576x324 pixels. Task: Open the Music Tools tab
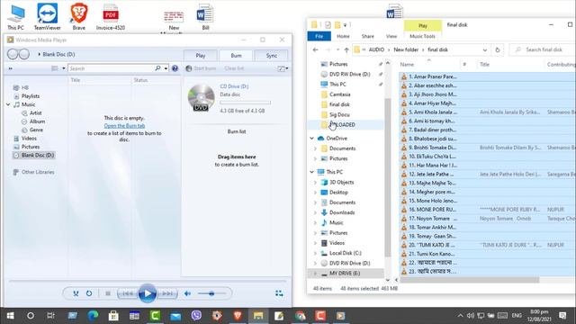point(422,36)
